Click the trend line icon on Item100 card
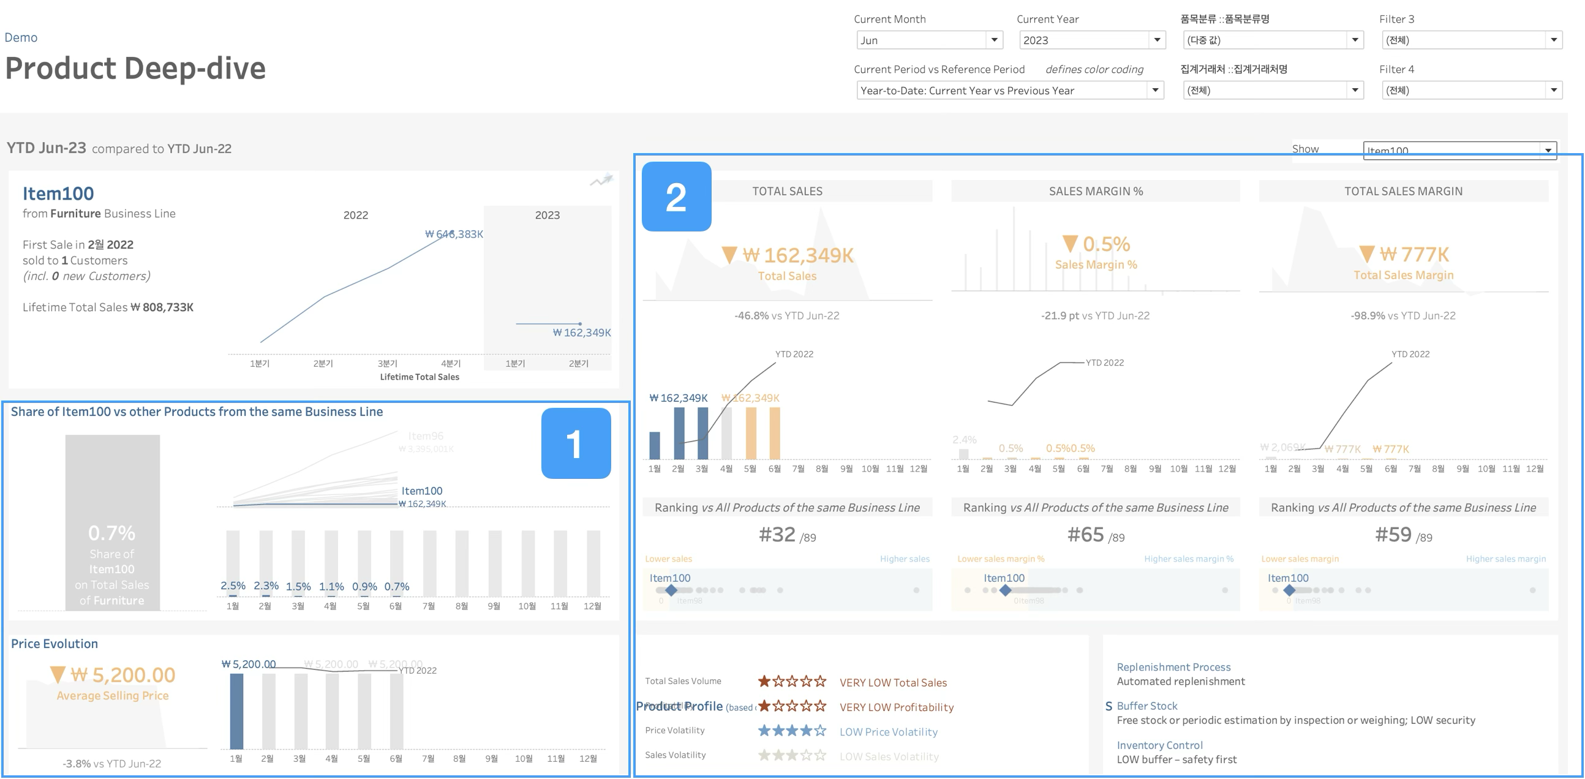1585x779 pixels. (x=602, y=180)
